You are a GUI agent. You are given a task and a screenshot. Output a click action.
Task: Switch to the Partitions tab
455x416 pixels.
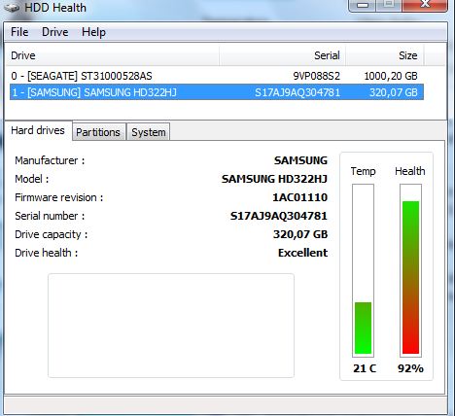tap(98, 132)
